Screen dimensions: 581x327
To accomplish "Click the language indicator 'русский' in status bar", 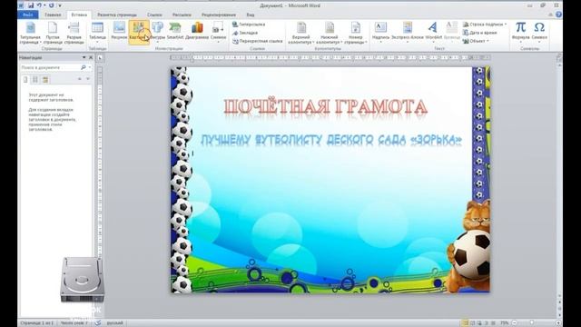I will [115, 323].
